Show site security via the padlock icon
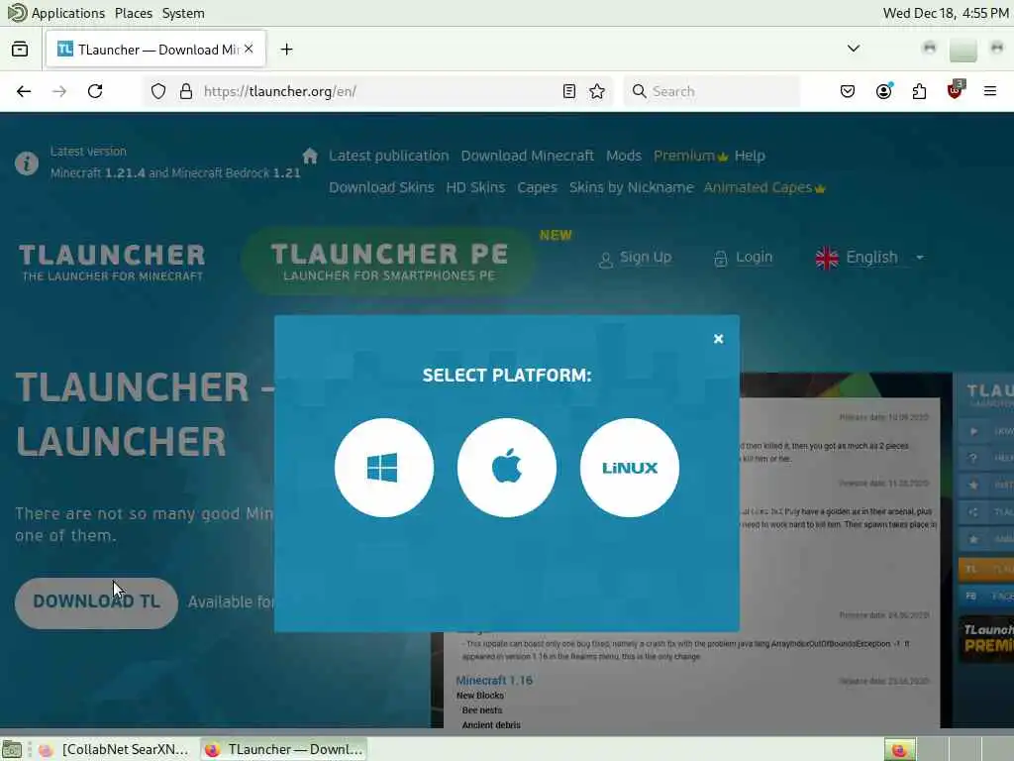This screenshot has height=761, width=1014. (185, 91)
